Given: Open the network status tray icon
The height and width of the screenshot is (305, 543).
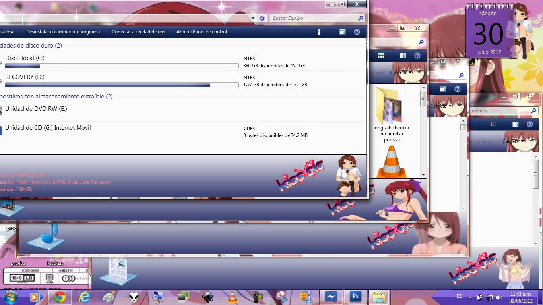Looking at the screenshot, I should pyautogui.click(x=490, y=297).
